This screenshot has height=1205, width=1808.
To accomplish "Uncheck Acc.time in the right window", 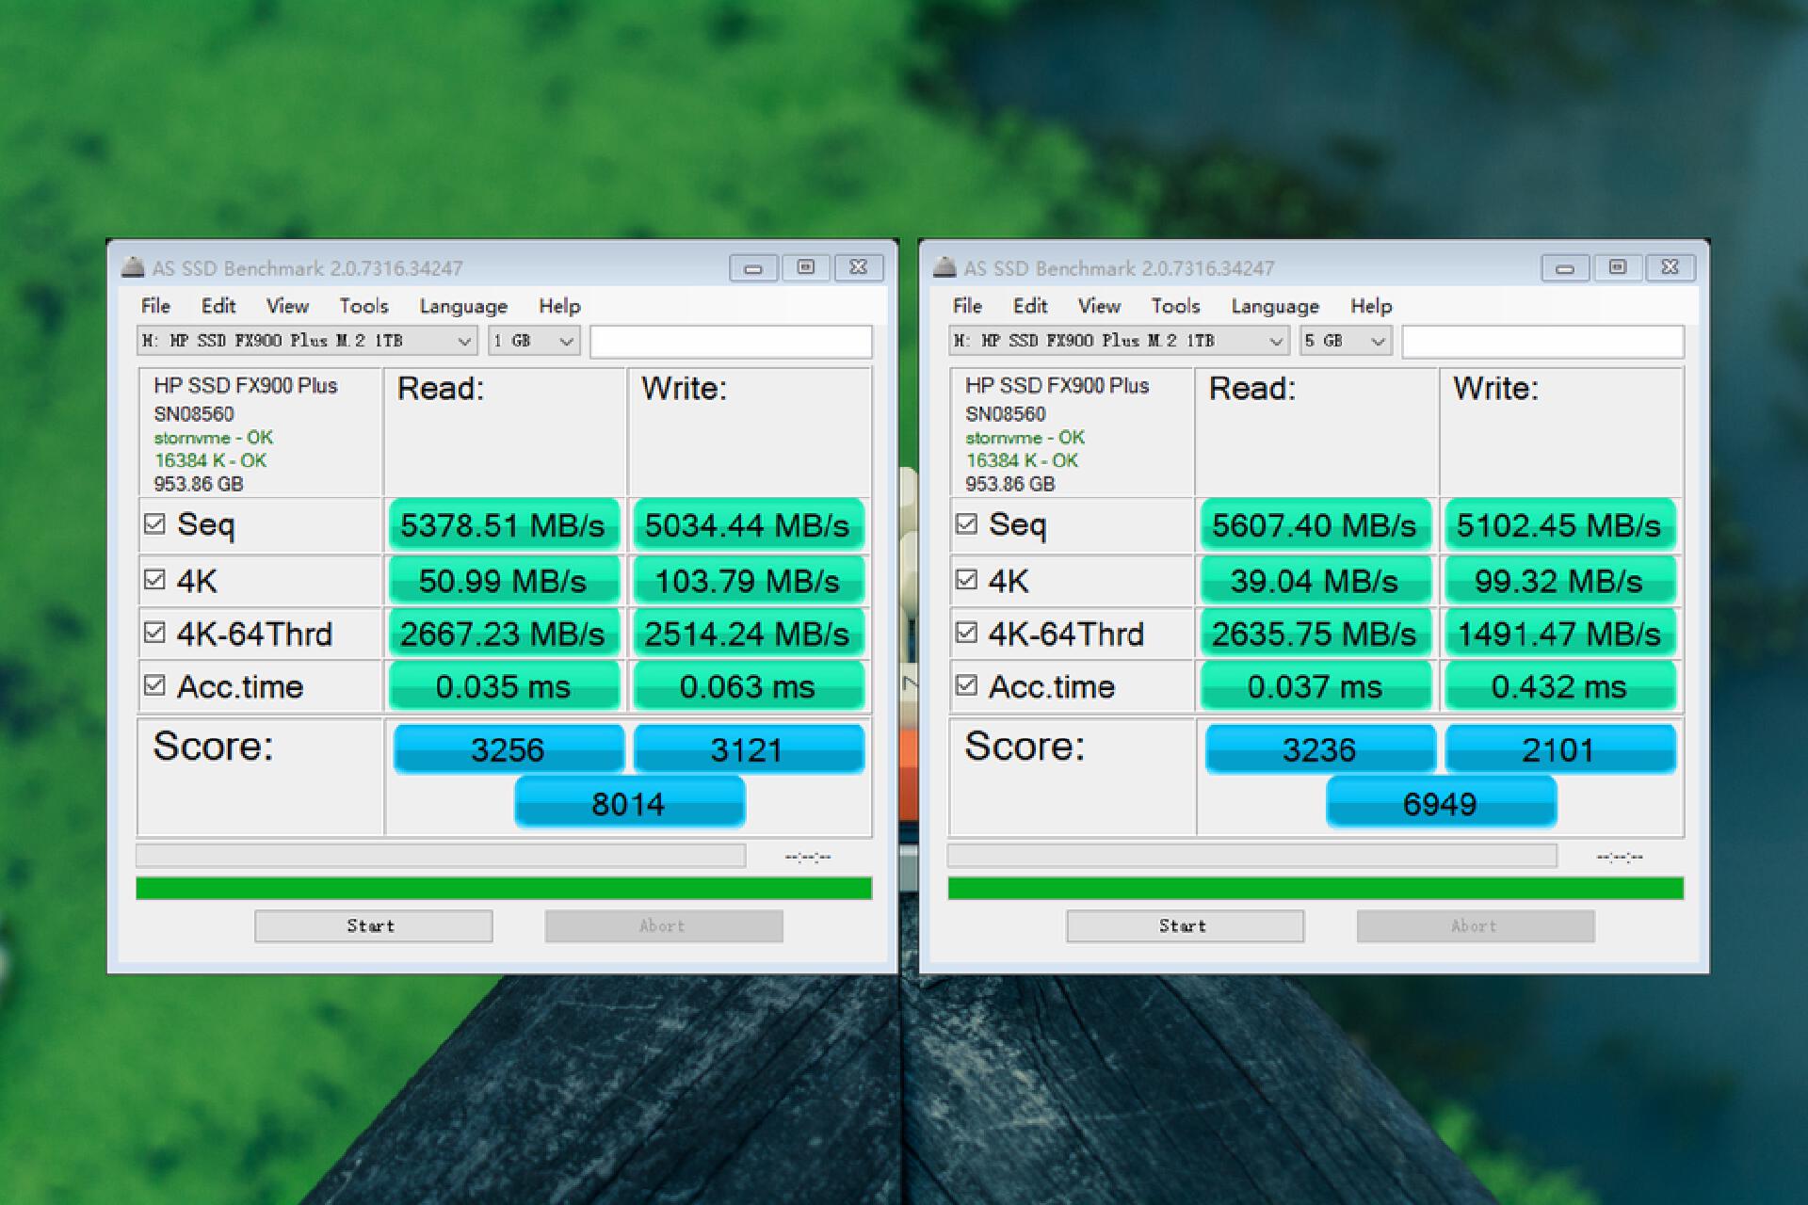I will (x=967, y=685).
